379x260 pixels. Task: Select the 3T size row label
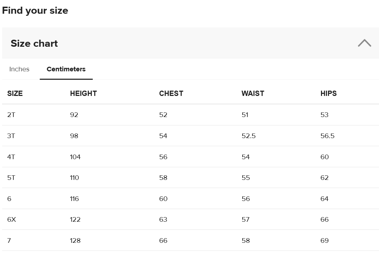click(11, 136)
